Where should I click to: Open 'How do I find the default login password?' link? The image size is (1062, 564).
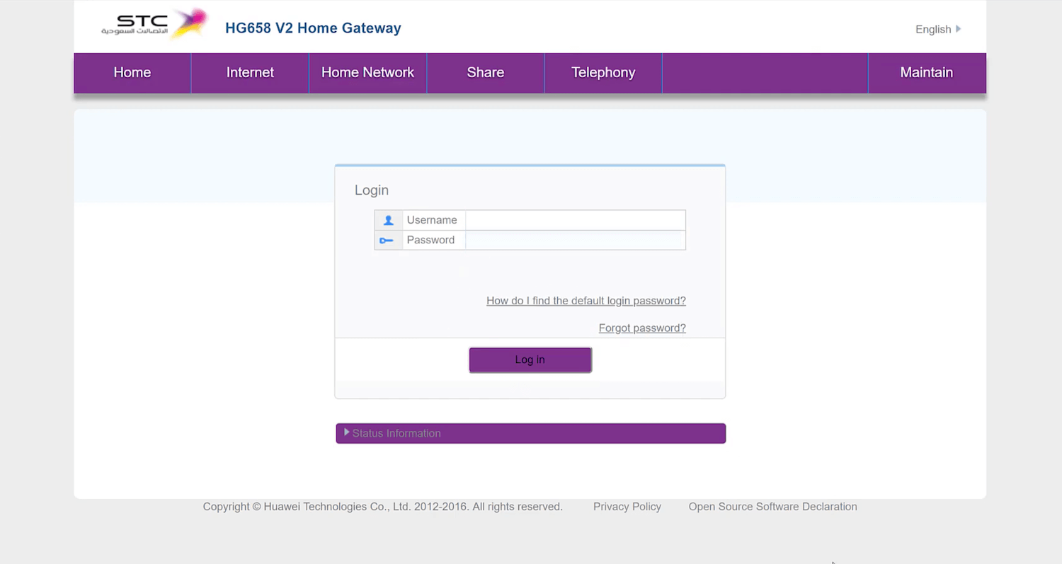[x=586, y=301]
